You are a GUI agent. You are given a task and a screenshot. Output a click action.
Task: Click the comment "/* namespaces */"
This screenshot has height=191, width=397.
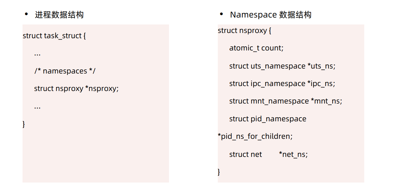pos(65,71)
